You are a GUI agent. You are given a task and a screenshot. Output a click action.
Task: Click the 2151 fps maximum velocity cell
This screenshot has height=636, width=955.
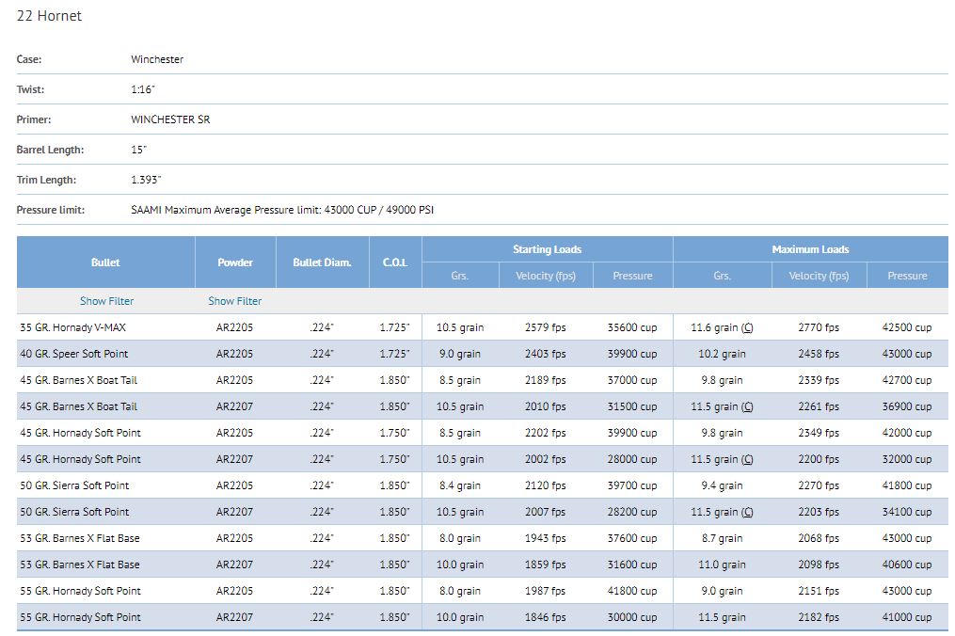coord(819,591)
